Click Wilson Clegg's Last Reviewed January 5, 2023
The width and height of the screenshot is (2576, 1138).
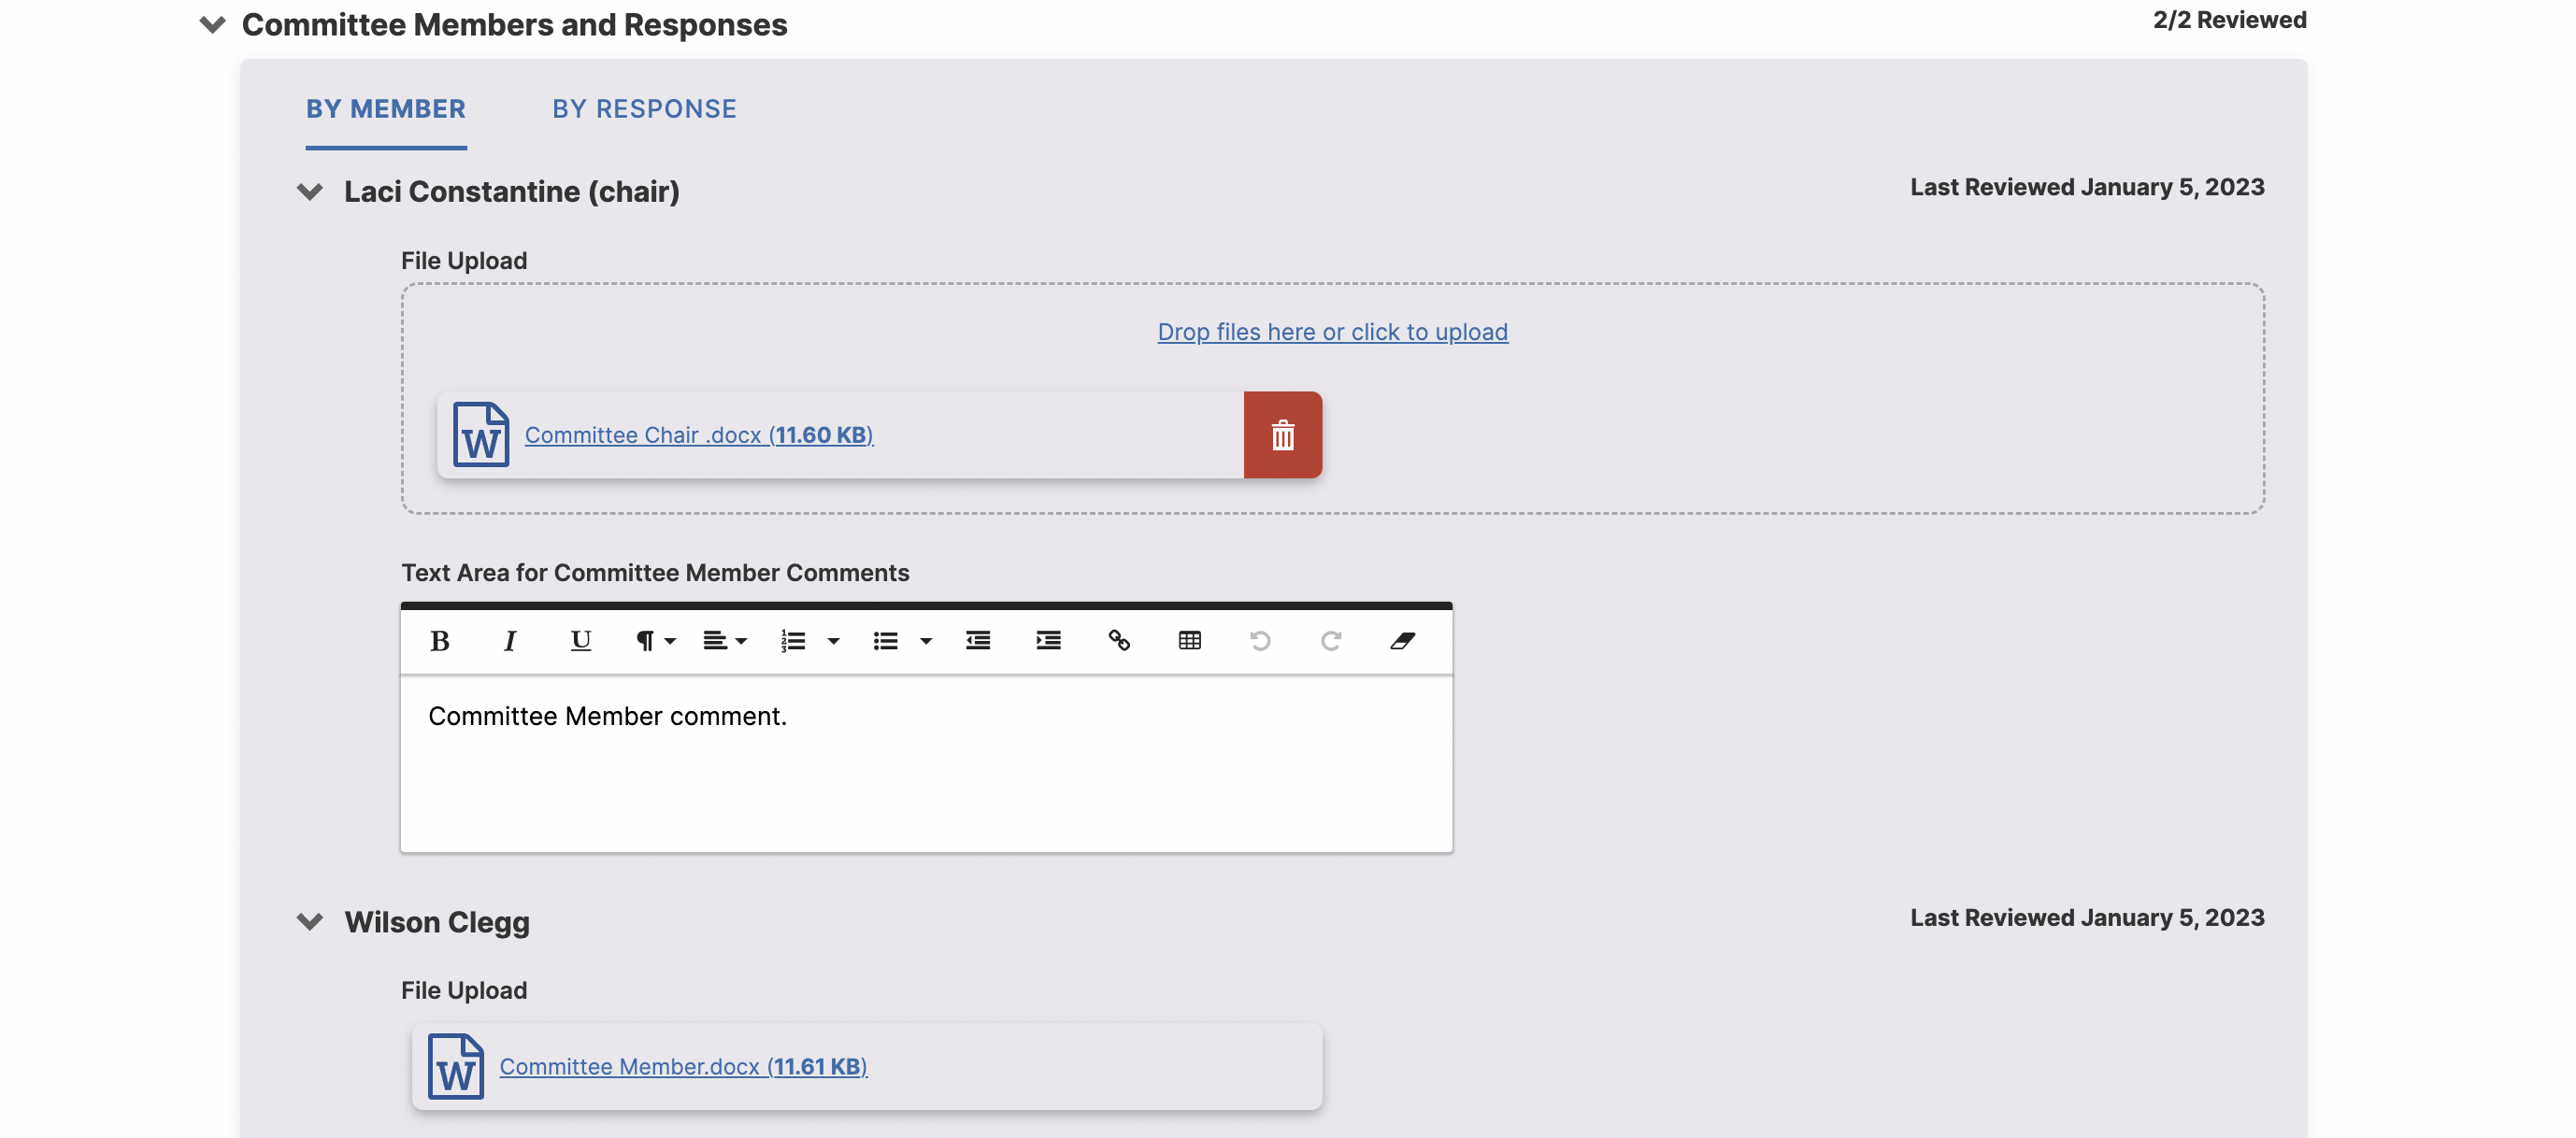pyautogui.click(x=2087, y=918)
